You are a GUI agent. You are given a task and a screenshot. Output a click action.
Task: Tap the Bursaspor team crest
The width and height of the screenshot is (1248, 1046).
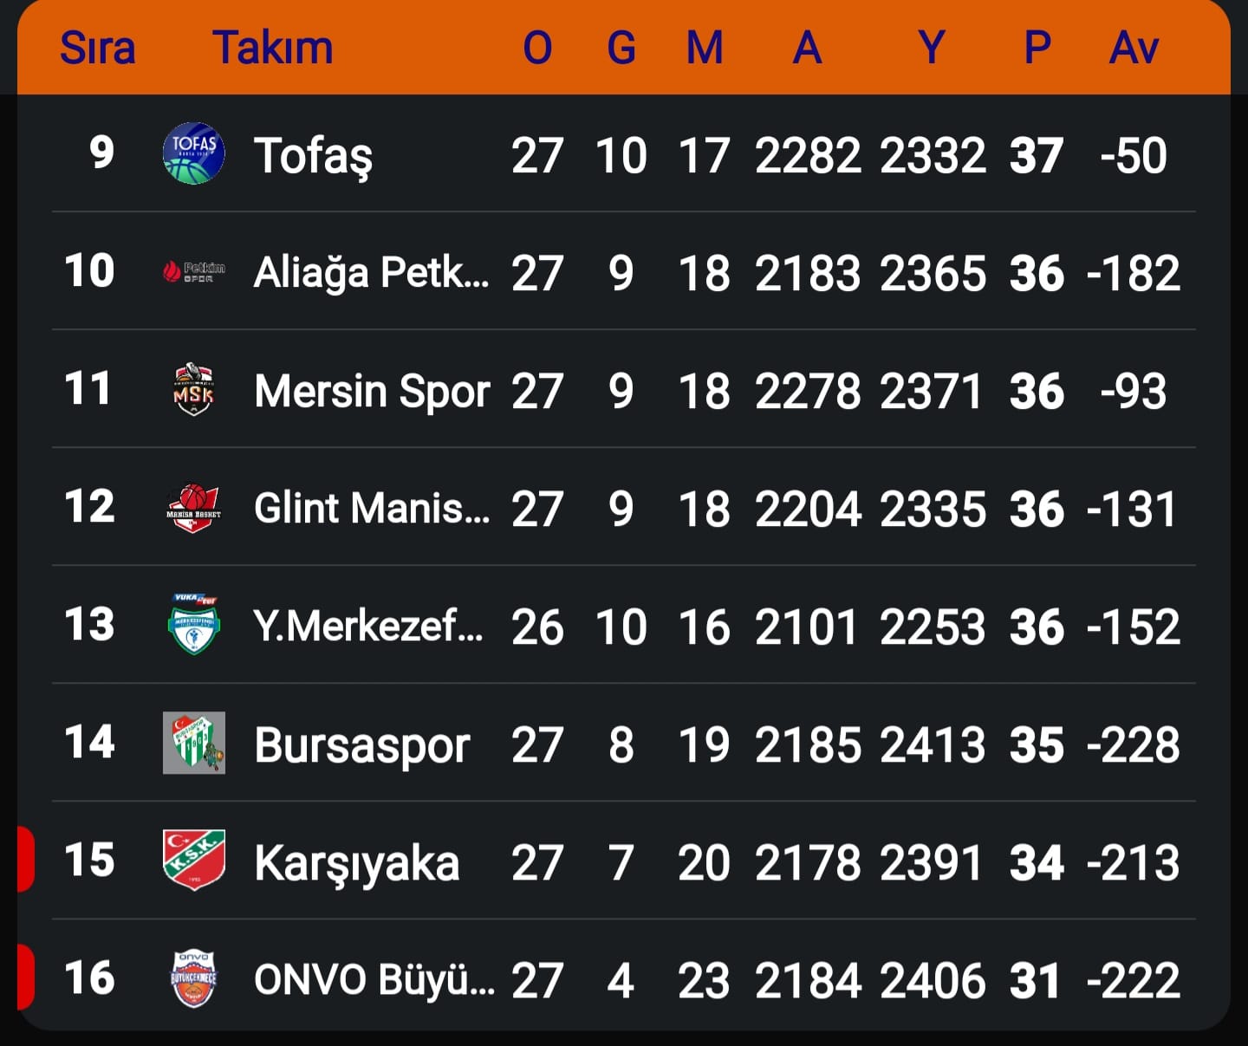point(194,744)
